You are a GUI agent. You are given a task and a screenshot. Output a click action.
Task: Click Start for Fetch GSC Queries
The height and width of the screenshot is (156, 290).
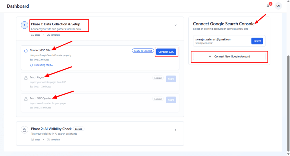171,100
